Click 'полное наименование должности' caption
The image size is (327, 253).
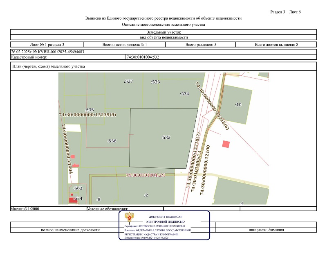point(70,230)
